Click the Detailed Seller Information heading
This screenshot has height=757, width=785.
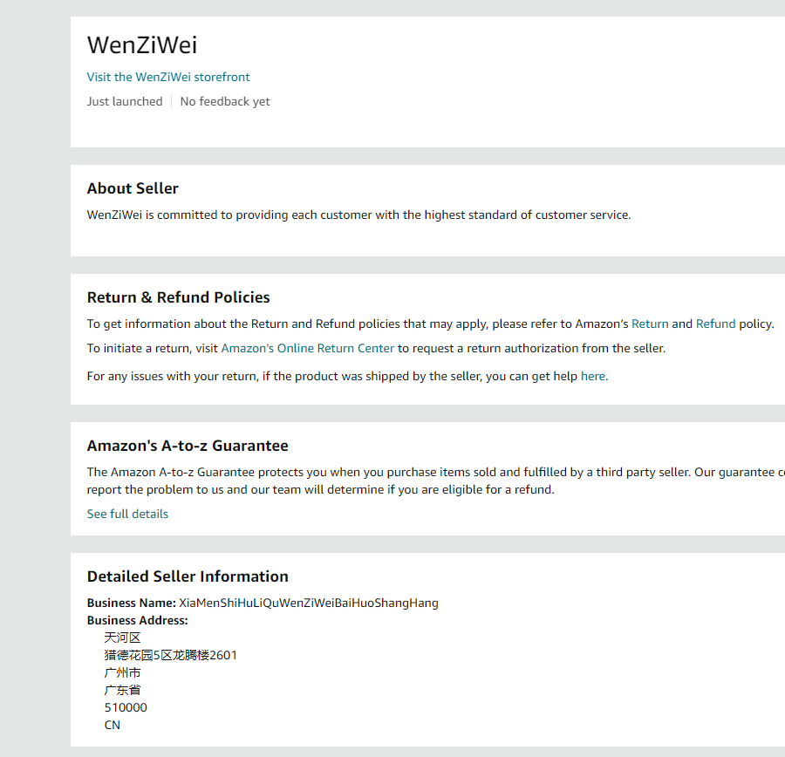click(x=188, y=576)
